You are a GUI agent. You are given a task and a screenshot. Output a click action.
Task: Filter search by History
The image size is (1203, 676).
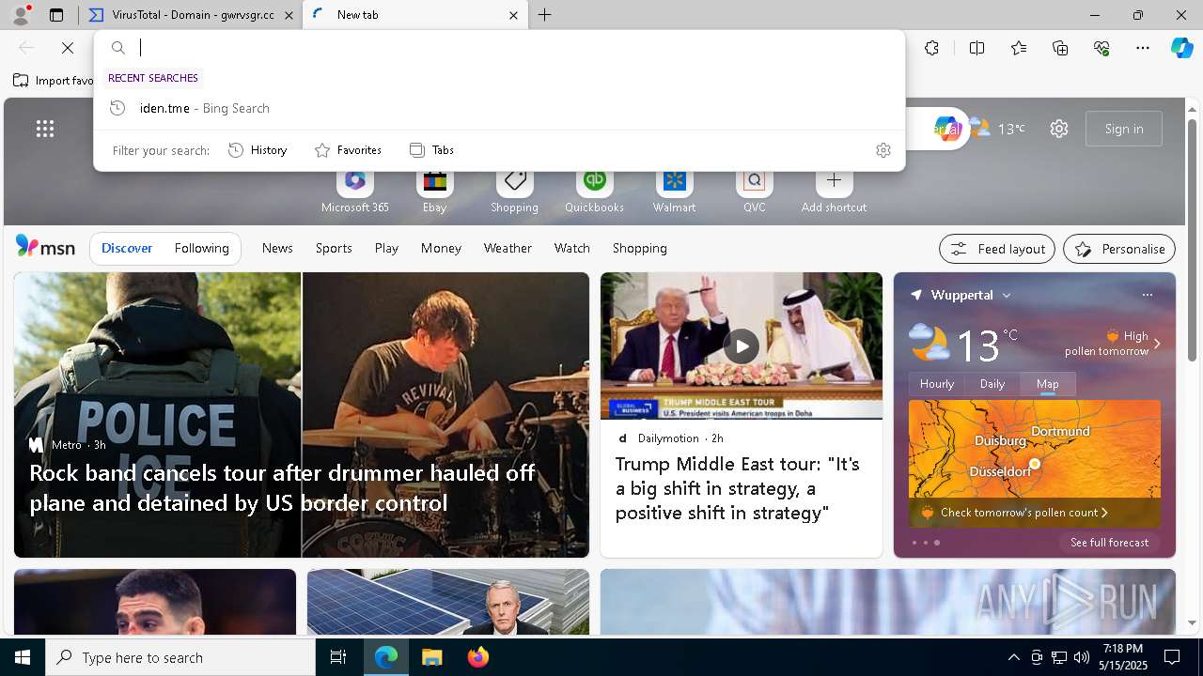[258, 150]
